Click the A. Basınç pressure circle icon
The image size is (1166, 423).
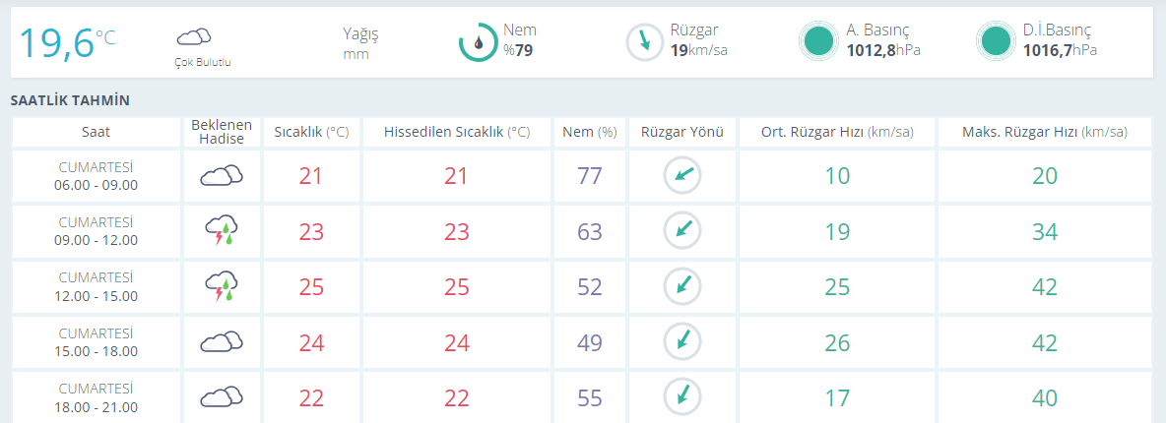tap(817, 41)
